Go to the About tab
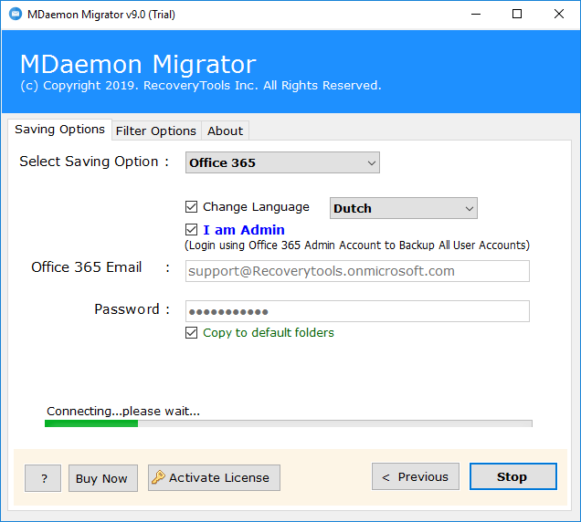This screenshot has width=581, height=522. 225,131
